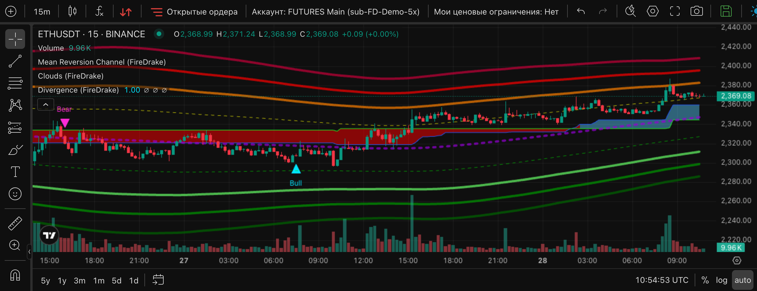The width and height of the screenshot is (757, 291).
Task: Set the date range to 5d
Action: (x=117, y=281)
